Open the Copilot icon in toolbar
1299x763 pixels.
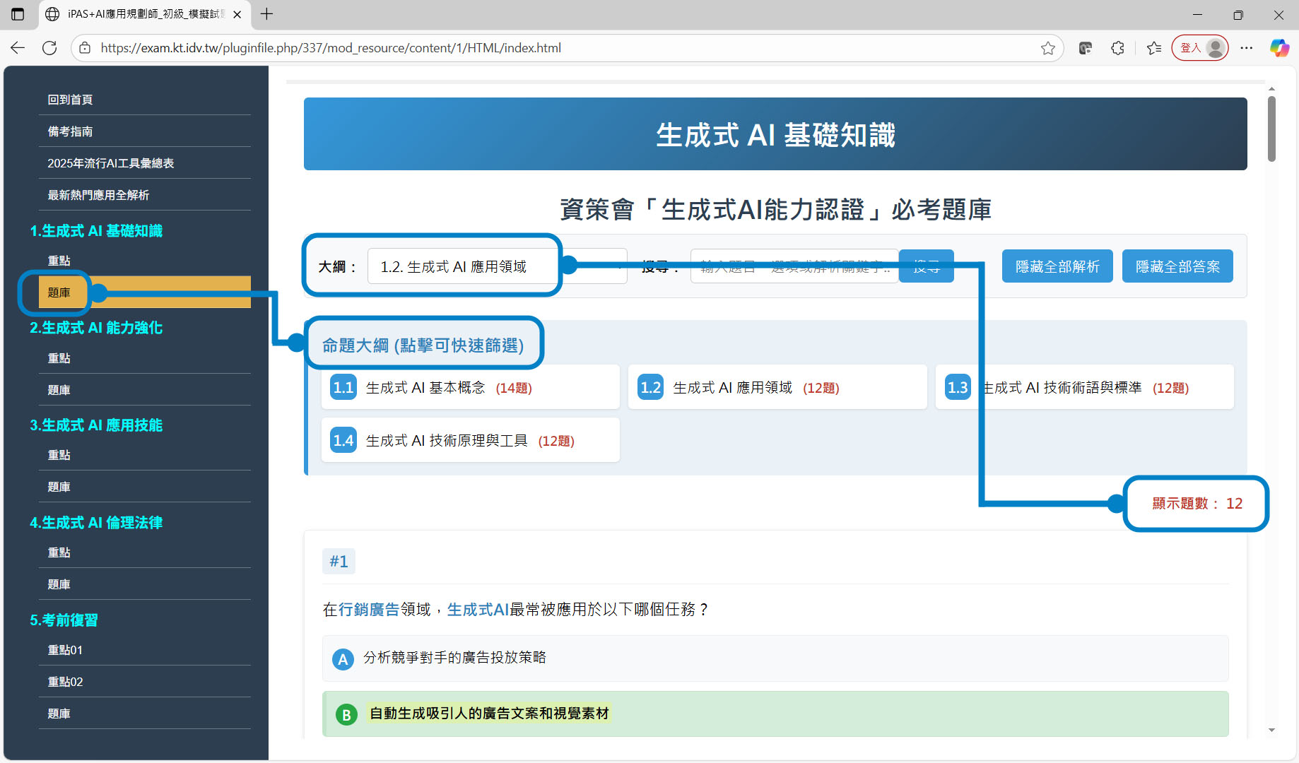(x=1279, y=48)
